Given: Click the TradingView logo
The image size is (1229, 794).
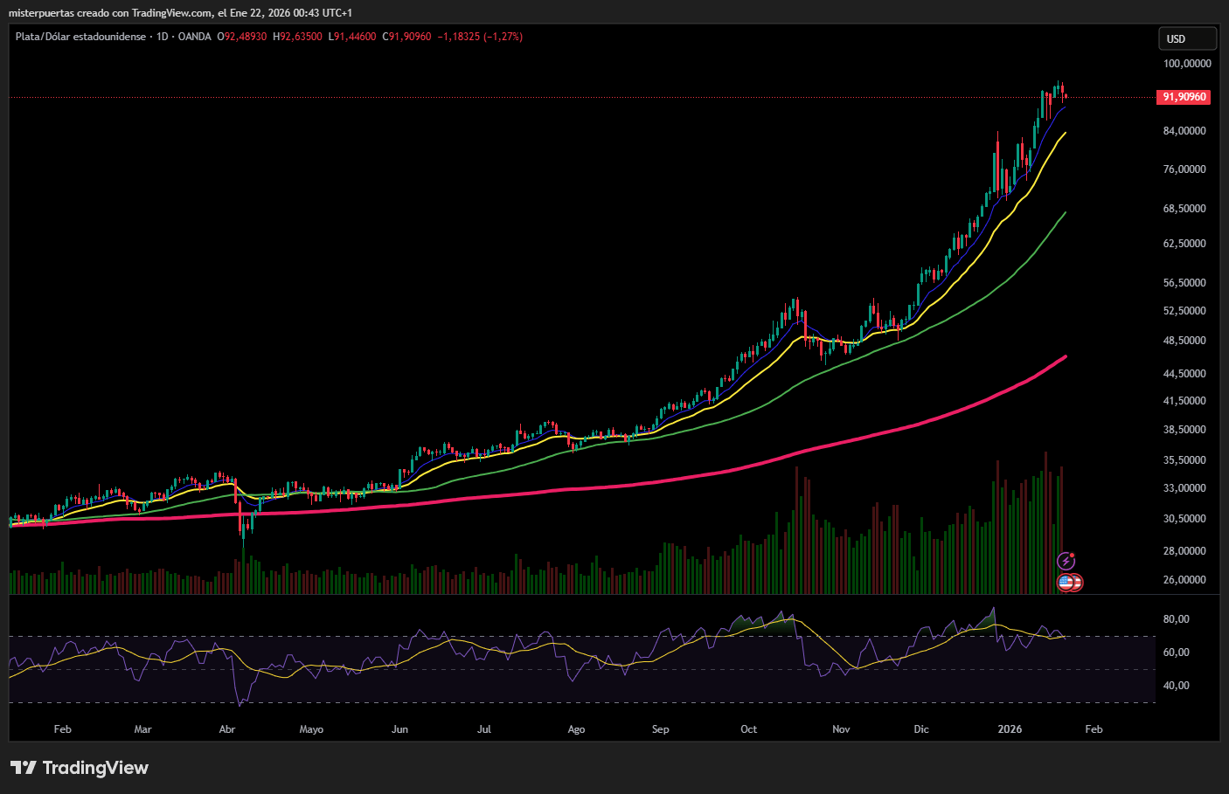Looking at the screenshot, I should [x=80, y=768].
